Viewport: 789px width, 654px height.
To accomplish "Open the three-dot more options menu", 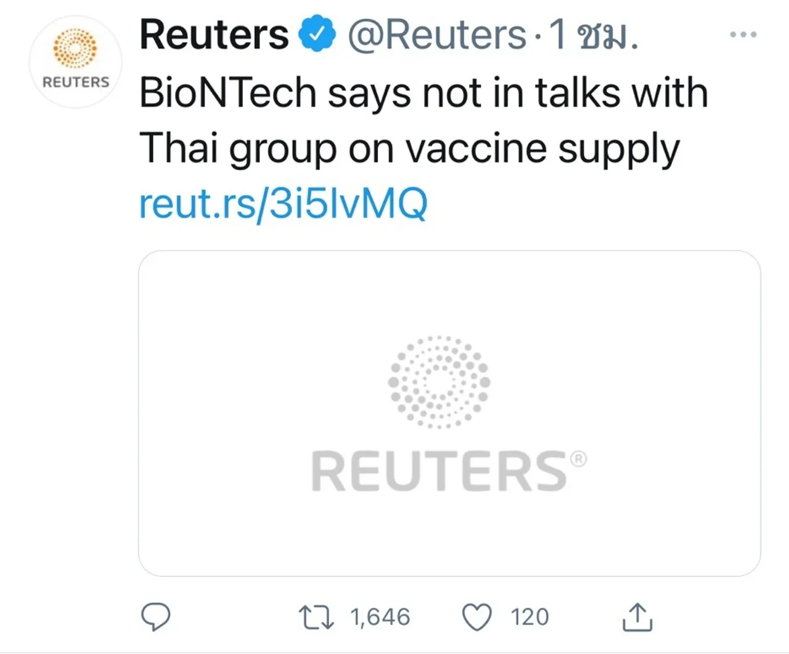I will click(x=743, y=34).
